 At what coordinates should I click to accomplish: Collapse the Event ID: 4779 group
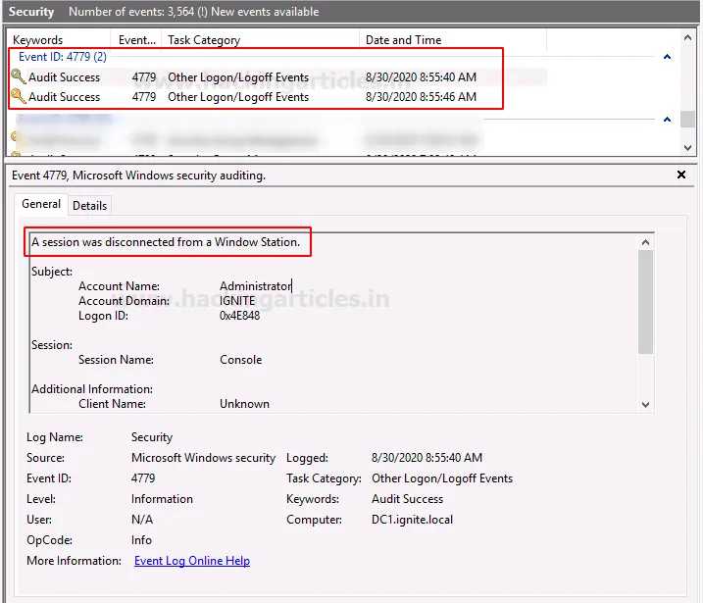point(667,58)
